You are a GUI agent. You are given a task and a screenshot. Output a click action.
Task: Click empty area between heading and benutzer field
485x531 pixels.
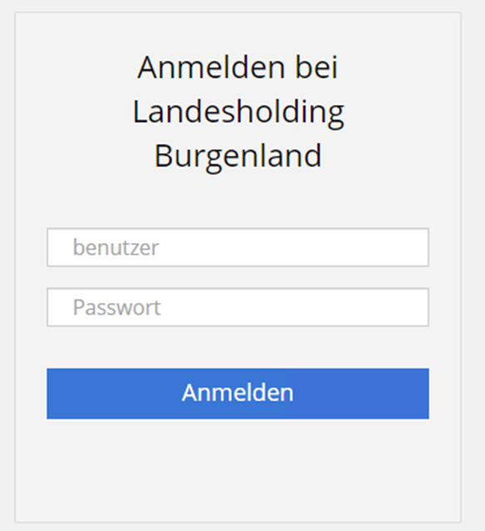point(238,201)
